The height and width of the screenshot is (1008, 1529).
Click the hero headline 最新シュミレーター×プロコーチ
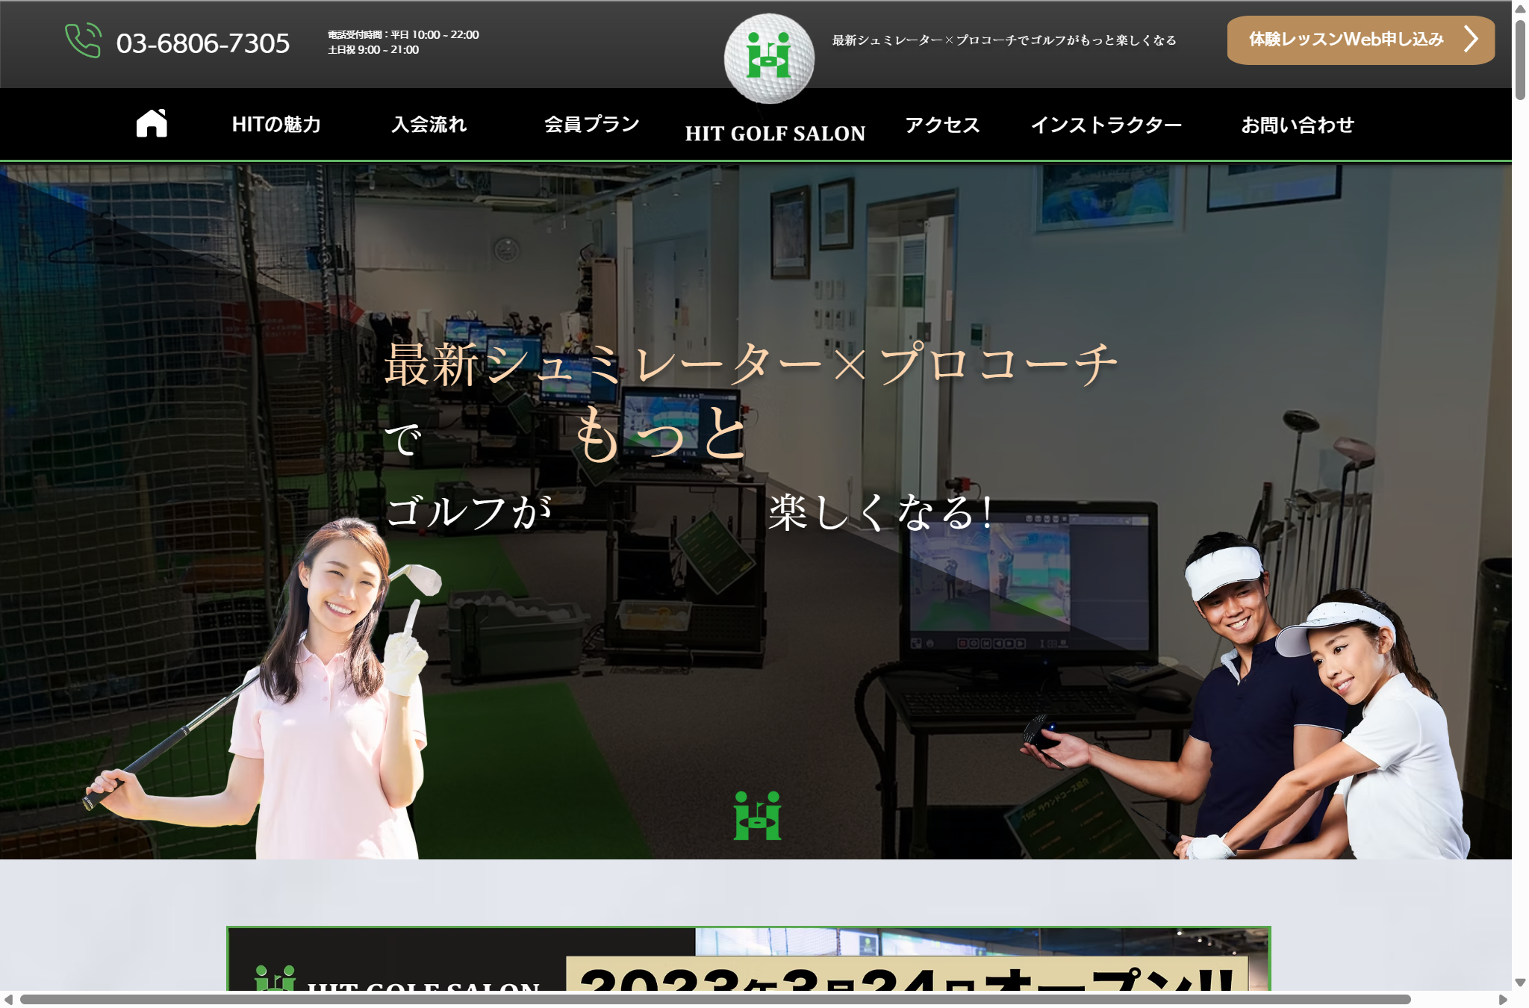click(751, 364)
